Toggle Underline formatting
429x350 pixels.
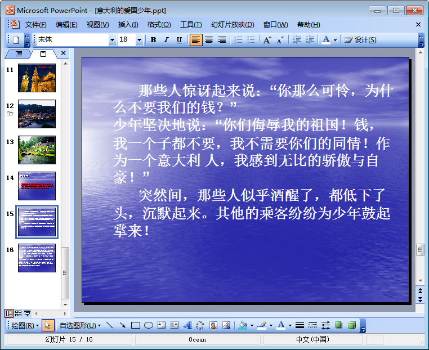click(179, 40)
